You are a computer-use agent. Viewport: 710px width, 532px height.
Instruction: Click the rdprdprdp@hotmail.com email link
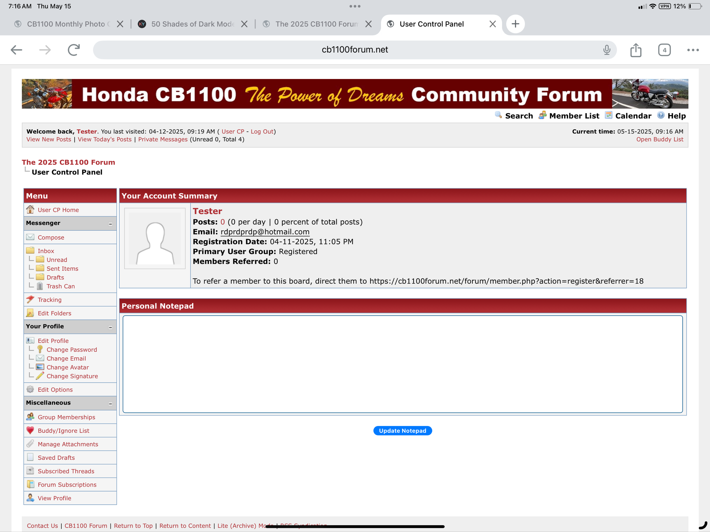(265, 232)
